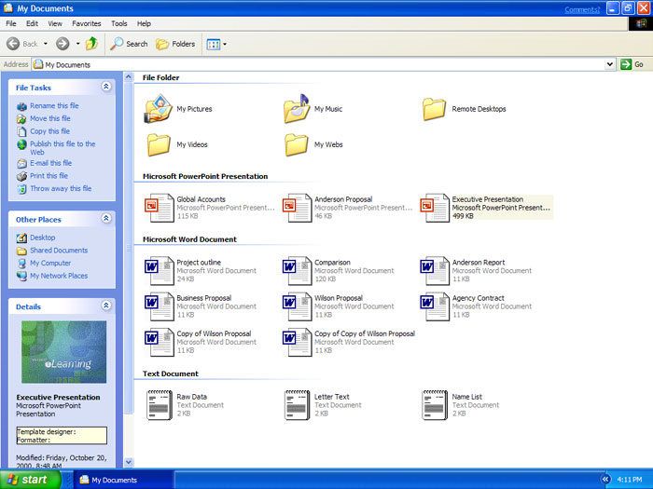Collapse the File Tasks panel

click(106, 87)
